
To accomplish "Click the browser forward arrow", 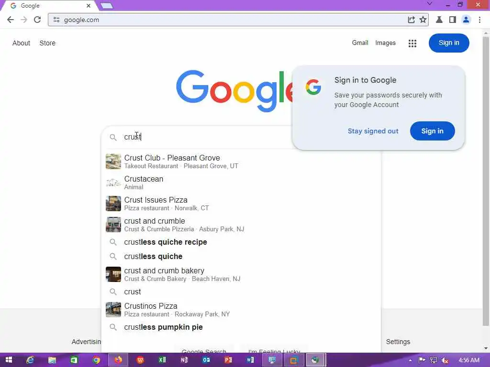I will tap(24, 20).
